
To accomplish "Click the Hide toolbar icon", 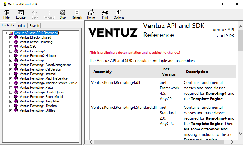I will coord(7,13).
